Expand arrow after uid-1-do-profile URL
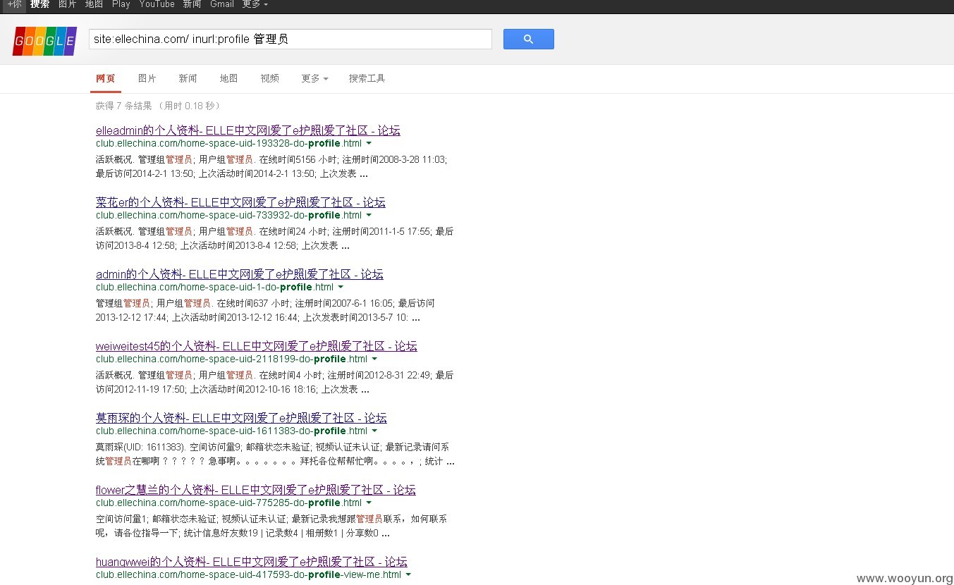This screenshot has height=585, width=954. click(x=341, y=288)
